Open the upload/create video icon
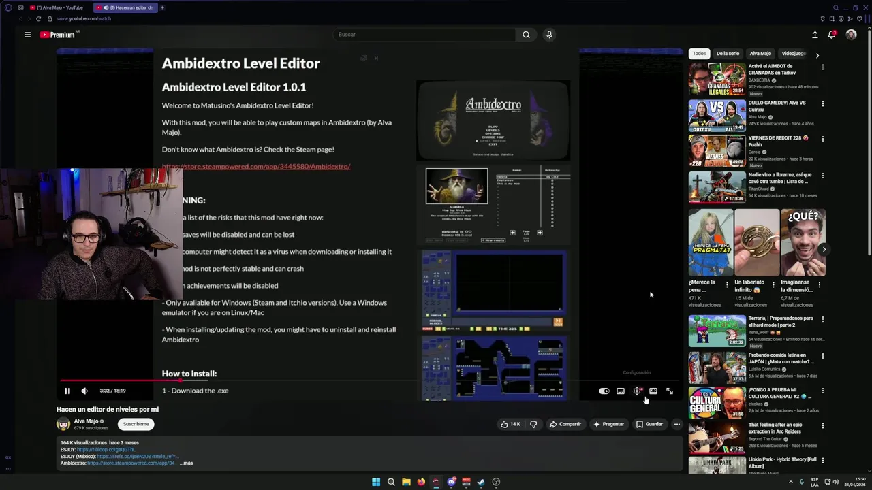Viewport: 872px width, 490px height. tap(815, 35)
